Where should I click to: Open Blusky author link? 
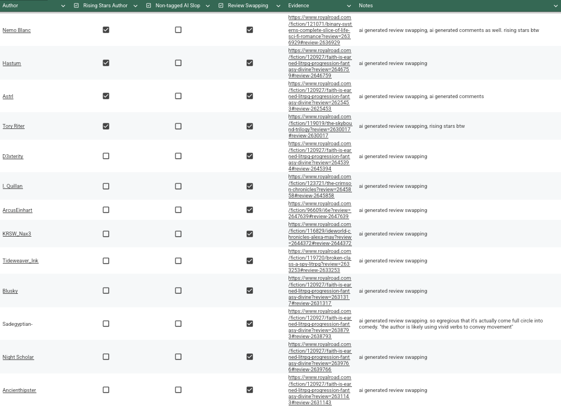click(x=10, y=291)
